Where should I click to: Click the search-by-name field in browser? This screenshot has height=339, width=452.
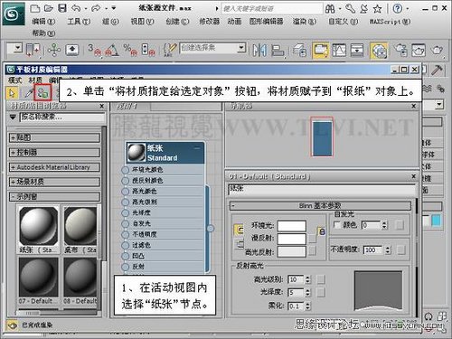click(x=62, y=117)
